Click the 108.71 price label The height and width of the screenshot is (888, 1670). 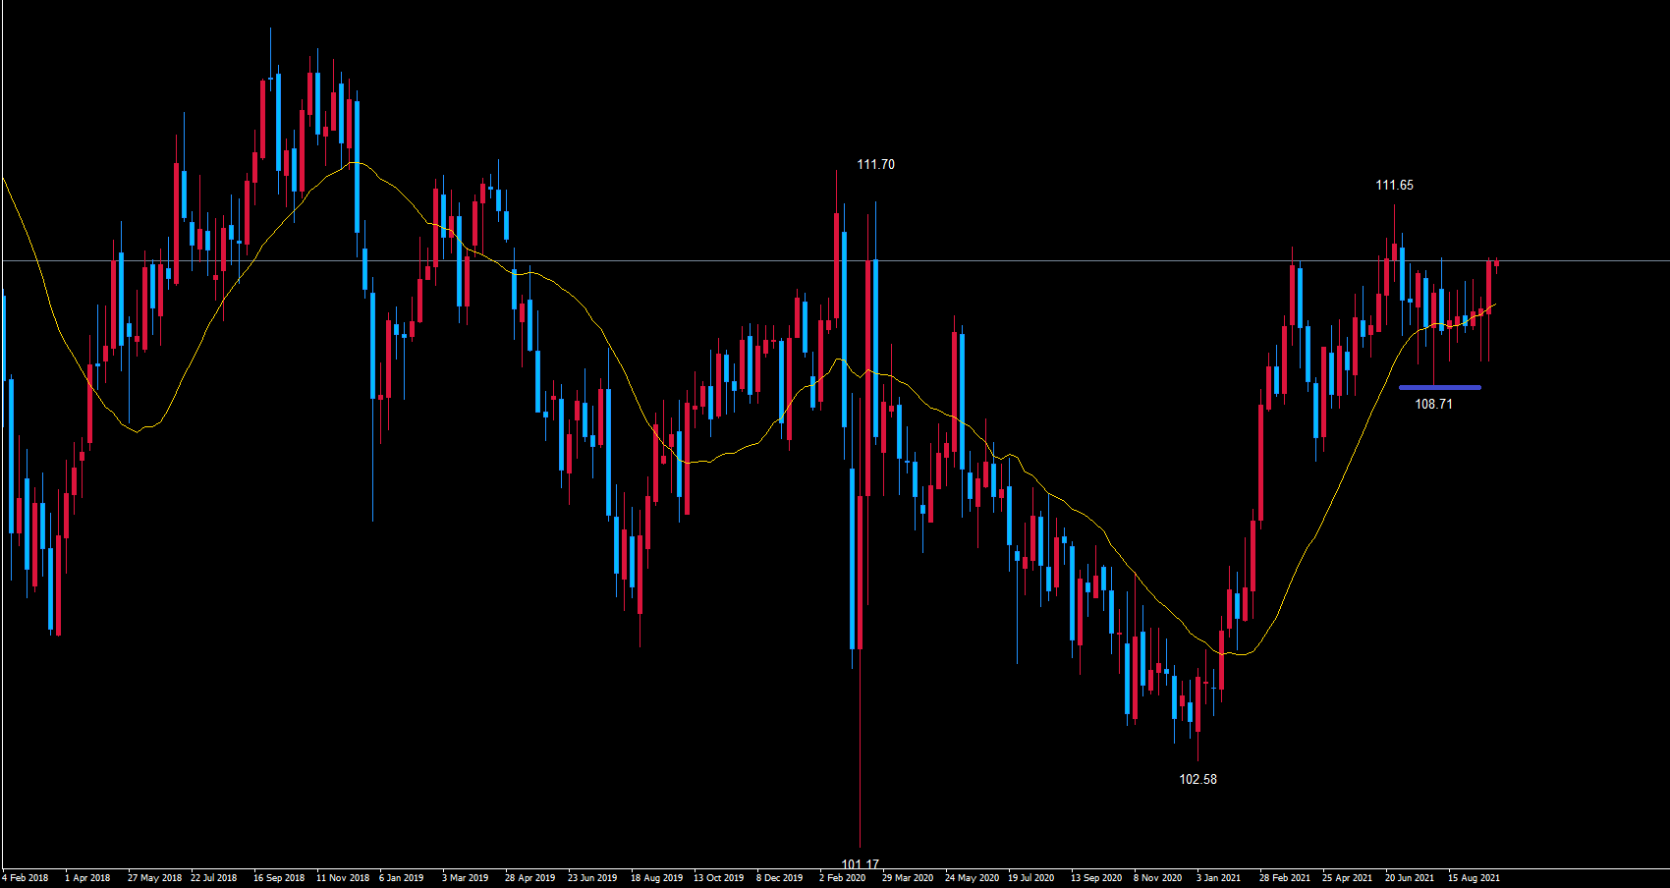tap(1433, 404)
